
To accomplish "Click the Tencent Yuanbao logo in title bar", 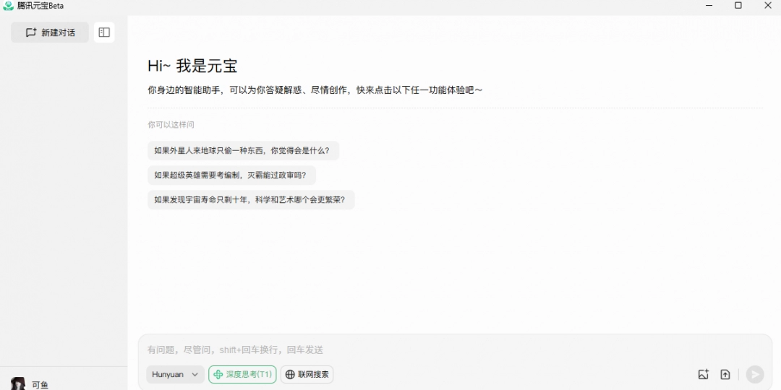I will point(8,6).
